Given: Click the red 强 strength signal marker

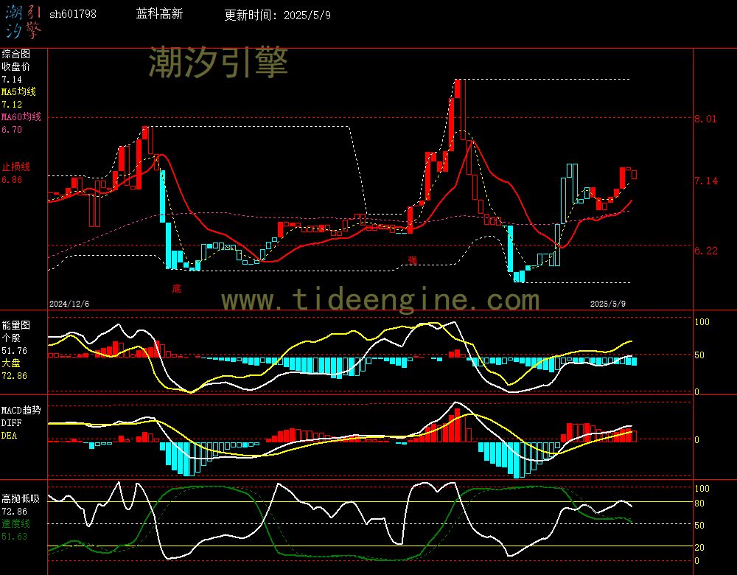Looking at the screenshot, I should pyautogui.click(x=412, y=259).
